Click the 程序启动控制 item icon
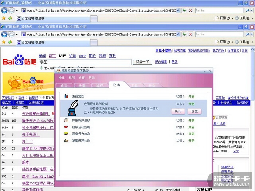The width and height of the screenshot is (255, 191). tap(66, 127)
